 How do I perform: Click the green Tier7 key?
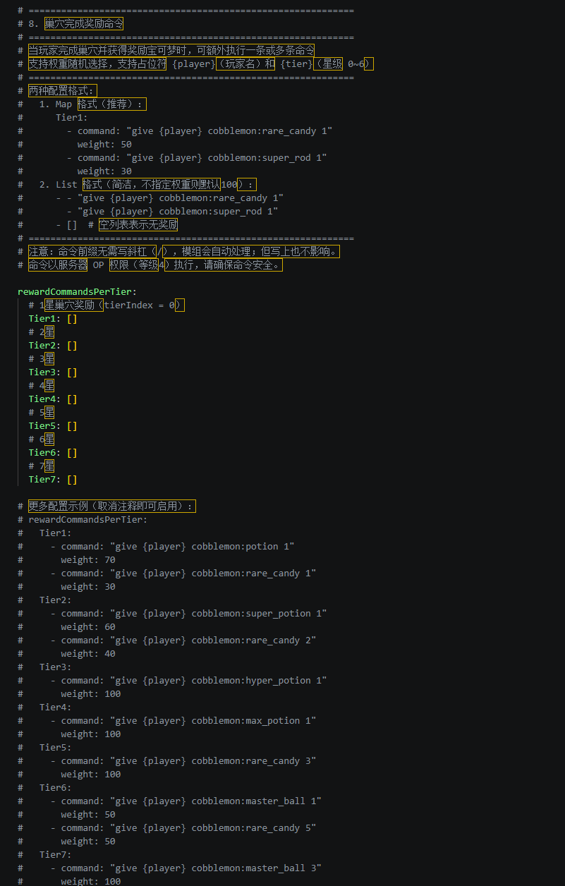click(45, 480)
